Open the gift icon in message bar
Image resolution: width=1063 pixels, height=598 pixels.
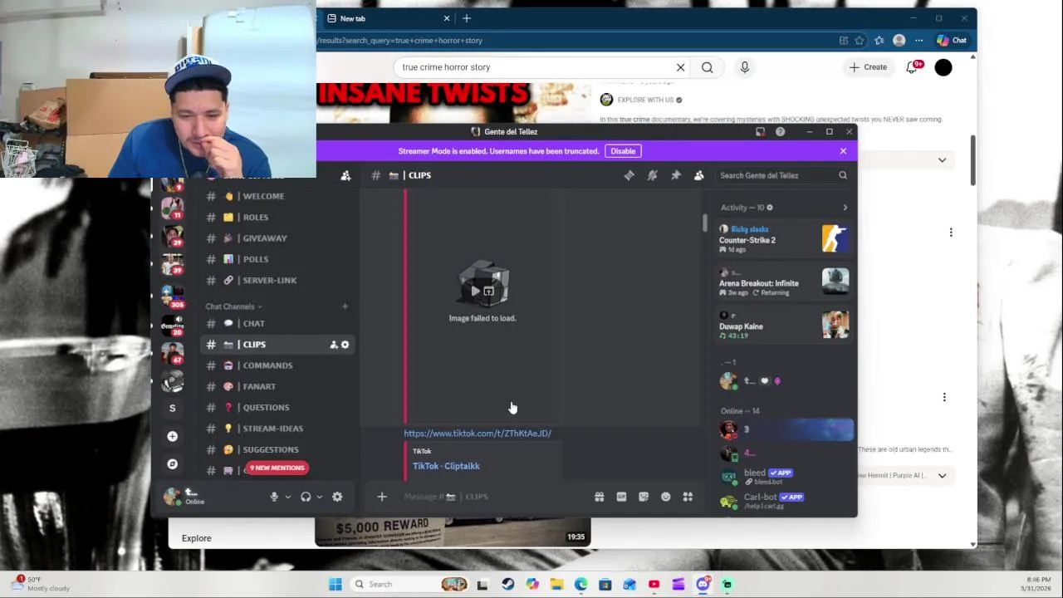click(599, 497)
